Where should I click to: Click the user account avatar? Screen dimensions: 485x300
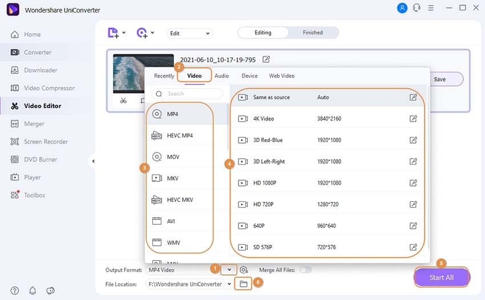[402, 8]
